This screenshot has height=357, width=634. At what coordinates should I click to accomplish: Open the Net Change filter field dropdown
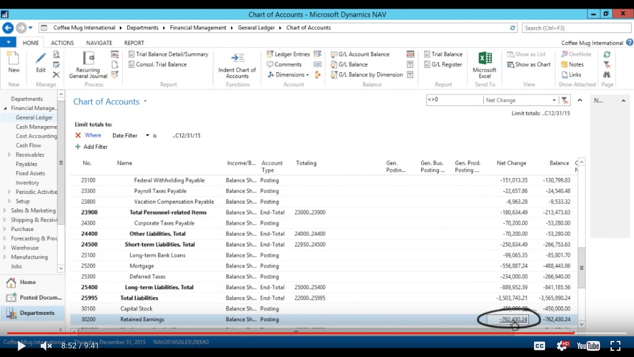(x=554, y=100)
